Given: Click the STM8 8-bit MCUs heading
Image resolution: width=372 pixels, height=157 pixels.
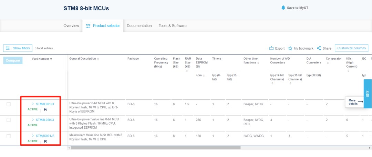Looking at the screenshot, I should point(86,8).
